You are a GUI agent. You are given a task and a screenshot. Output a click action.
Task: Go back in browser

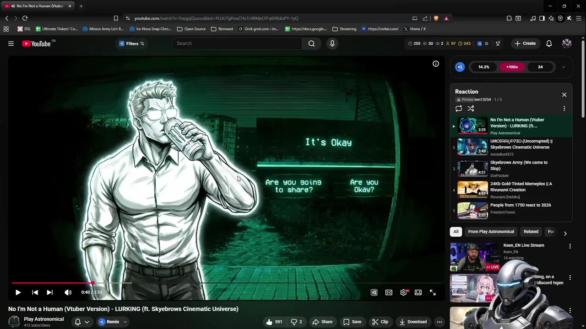6,18
